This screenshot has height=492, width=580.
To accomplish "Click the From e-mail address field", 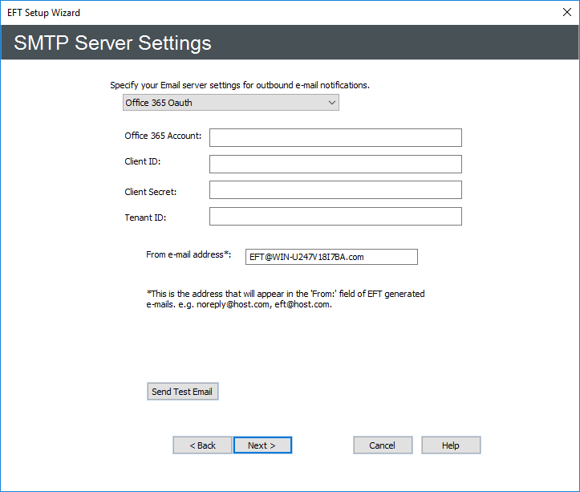I will (331, 257).
